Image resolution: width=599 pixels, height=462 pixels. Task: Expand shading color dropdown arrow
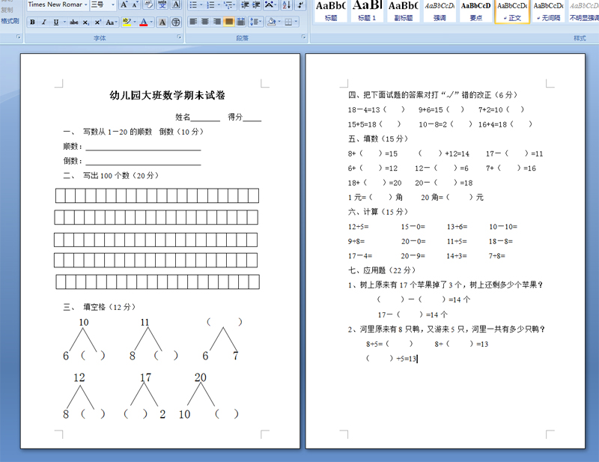point(279,22)
